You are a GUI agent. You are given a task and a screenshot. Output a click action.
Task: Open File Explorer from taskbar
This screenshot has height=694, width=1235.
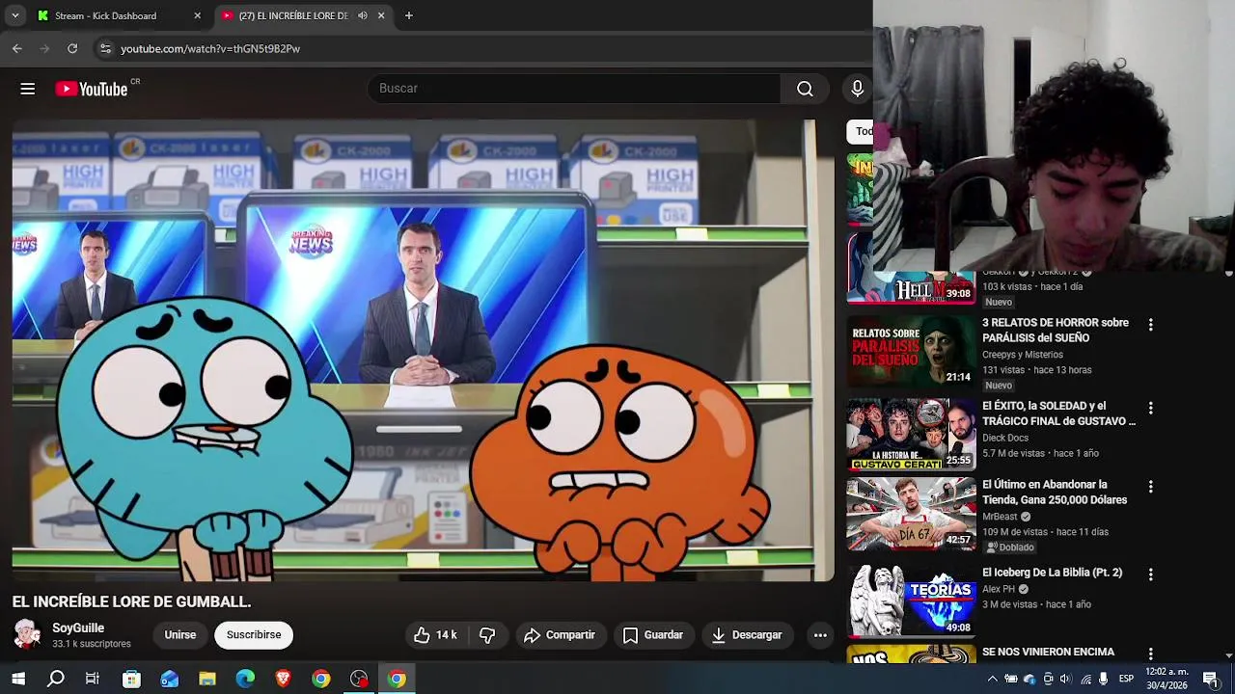pos(206,679)
